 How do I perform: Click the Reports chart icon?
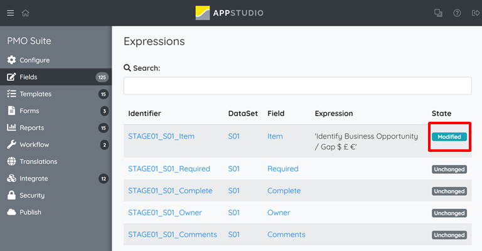pyautogui.click(x=12, y=127)
